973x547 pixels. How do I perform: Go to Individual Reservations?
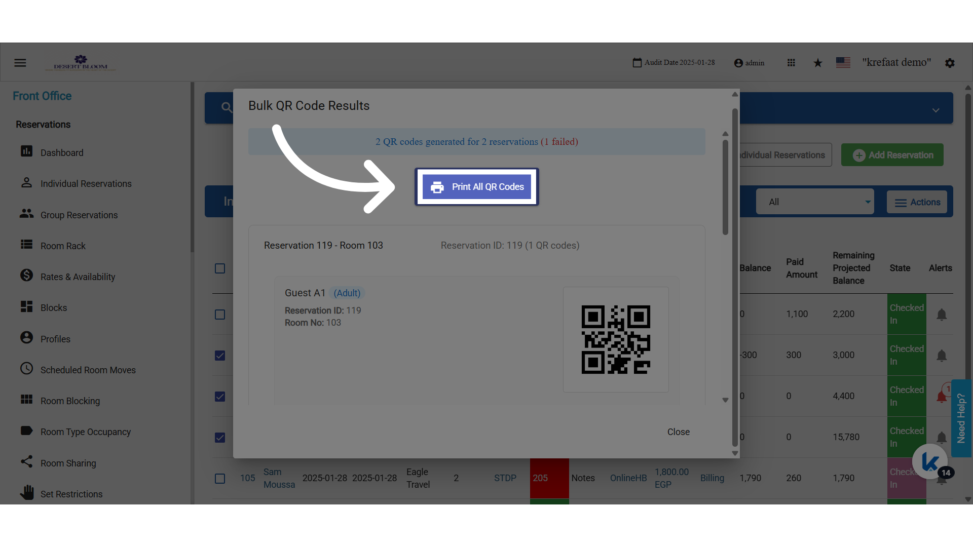tap(86, 183)
